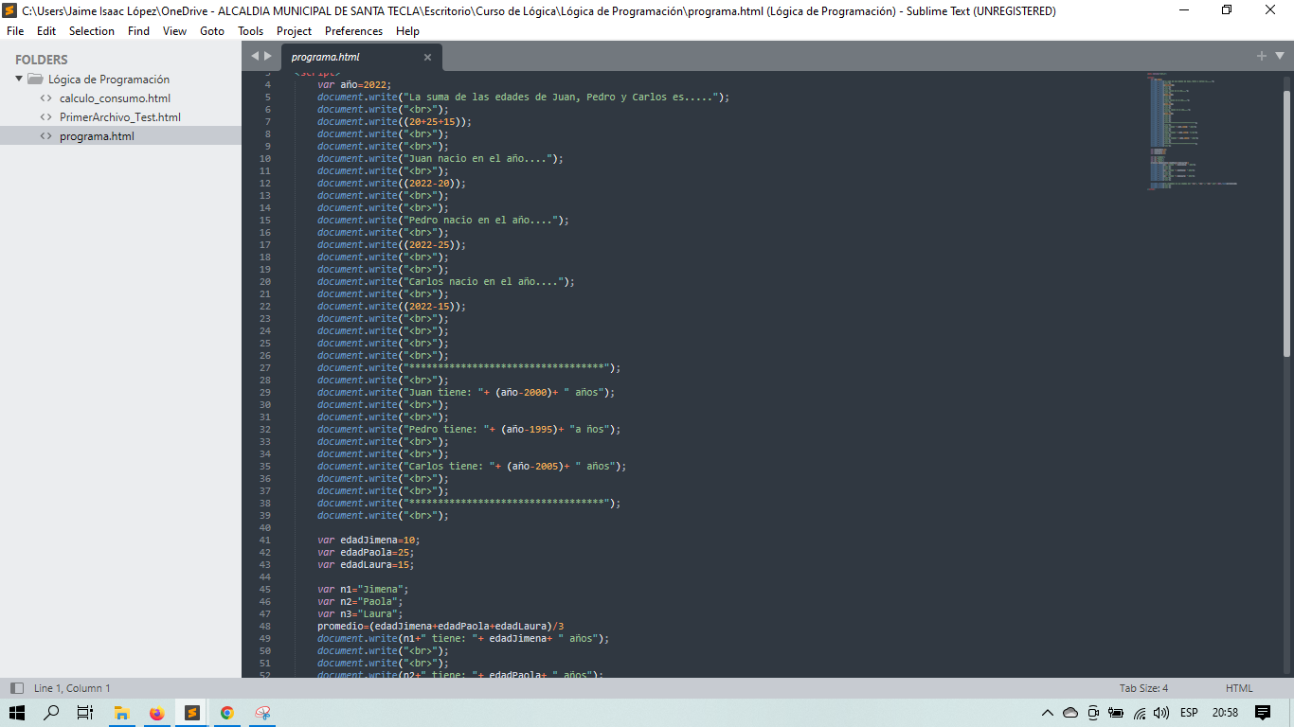
Task: Open the Windows Start menu
Action: [x=17, y=713]
